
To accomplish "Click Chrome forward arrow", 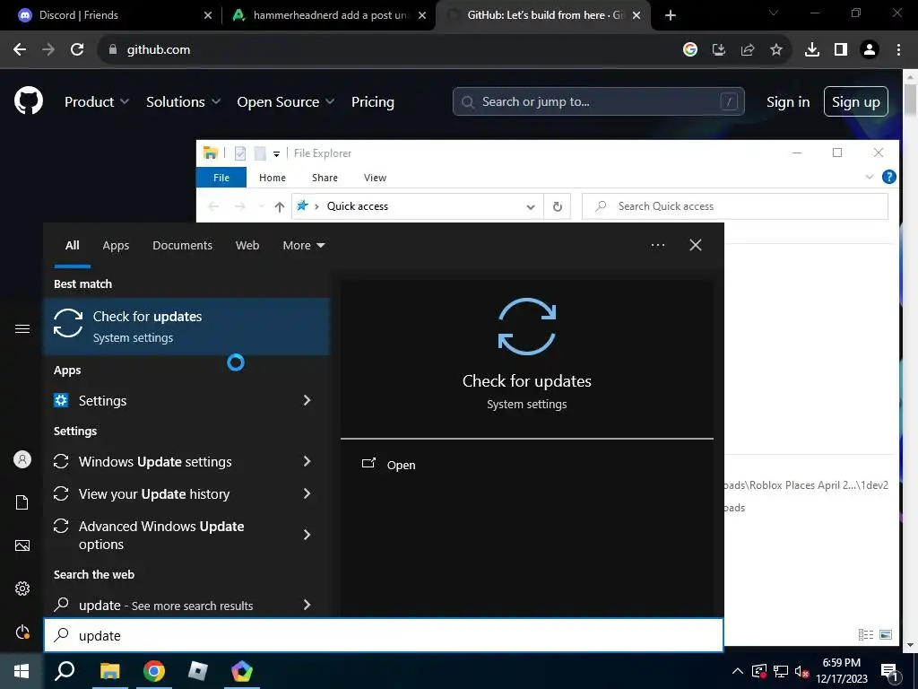I will [48, 50].
